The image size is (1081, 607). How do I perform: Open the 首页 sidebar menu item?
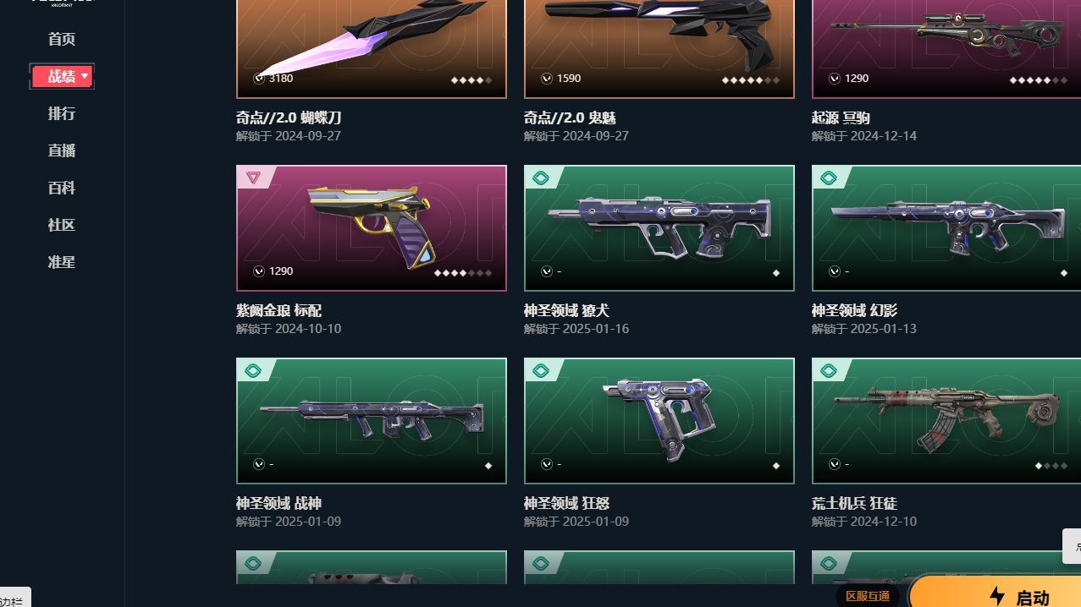pyautogui.click(x=62, y=39)
